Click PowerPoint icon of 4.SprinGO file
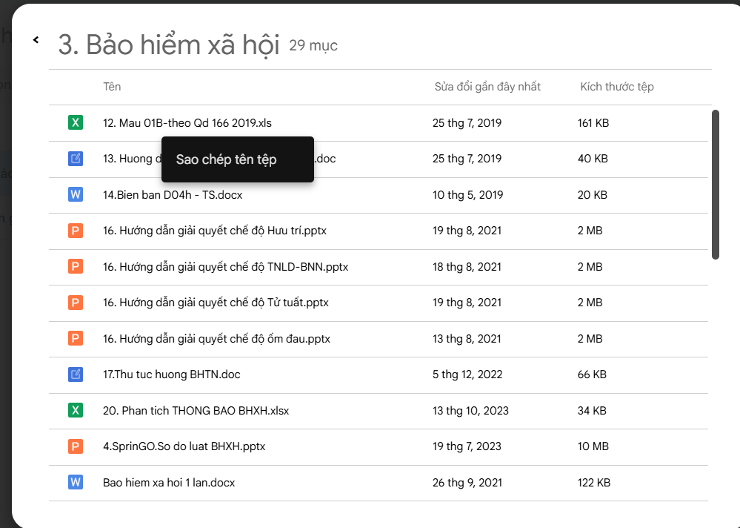 76,446
